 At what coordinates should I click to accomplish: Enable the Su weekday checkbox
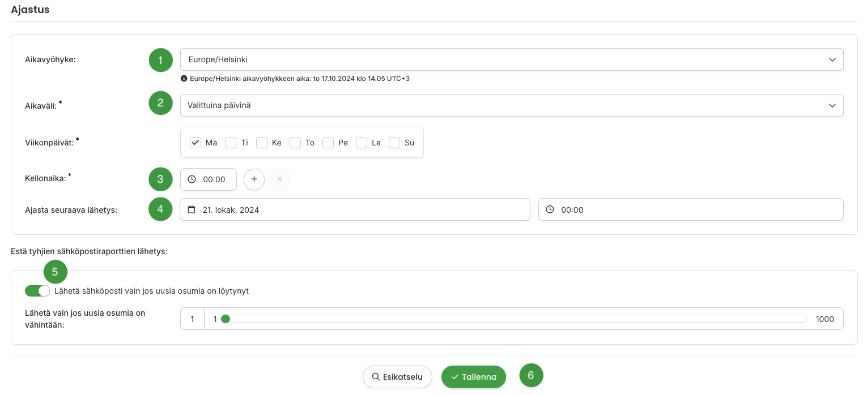pos(394,143)
